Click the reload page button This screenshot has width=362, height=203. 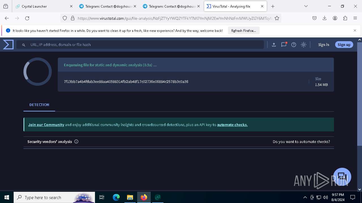[x=27, y=18]
